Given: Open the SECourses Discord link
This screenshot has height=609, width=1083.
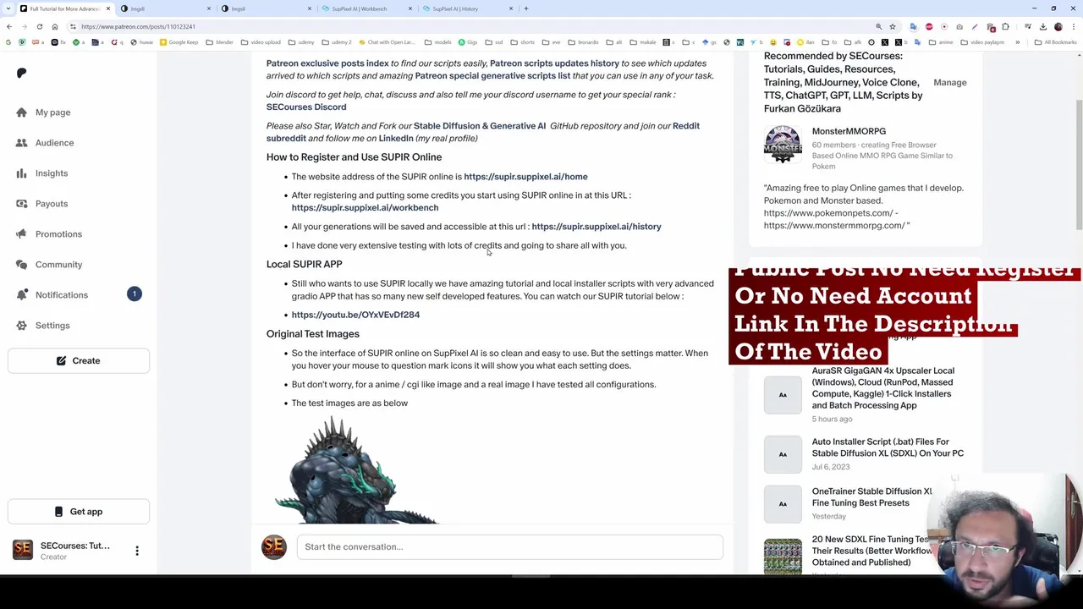Looking at the screenshot, I should pyautogui.click(x=306, y=107).
